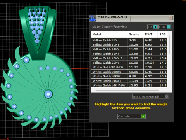Sort by the Grams column header
Viewport: 186px width, 140px height.
(135, 34)
